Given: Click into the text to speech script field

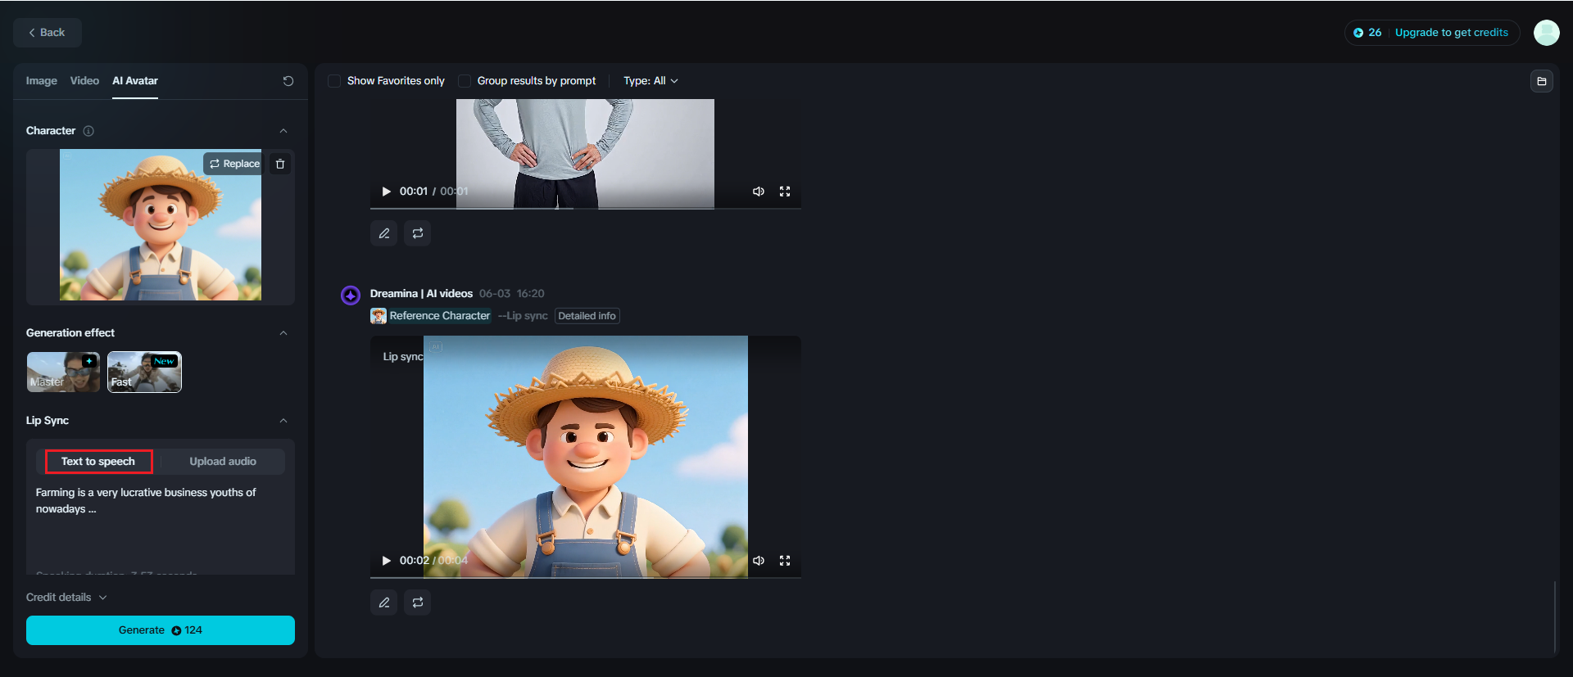Looking at the screenshot, I should tap(161, 524).
